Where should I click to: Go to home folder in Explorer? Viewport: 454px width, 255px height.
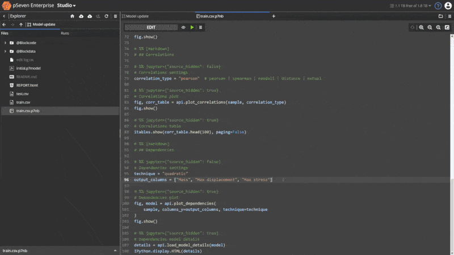[x=73, y=16]
